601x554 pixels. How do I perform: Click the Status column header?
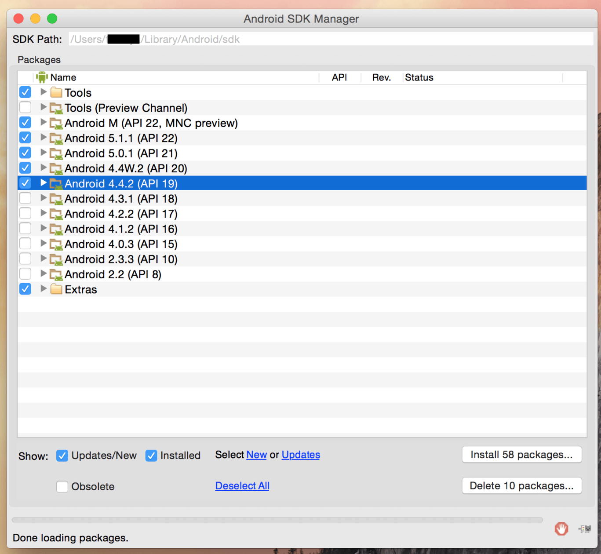(x=483, y=77)
